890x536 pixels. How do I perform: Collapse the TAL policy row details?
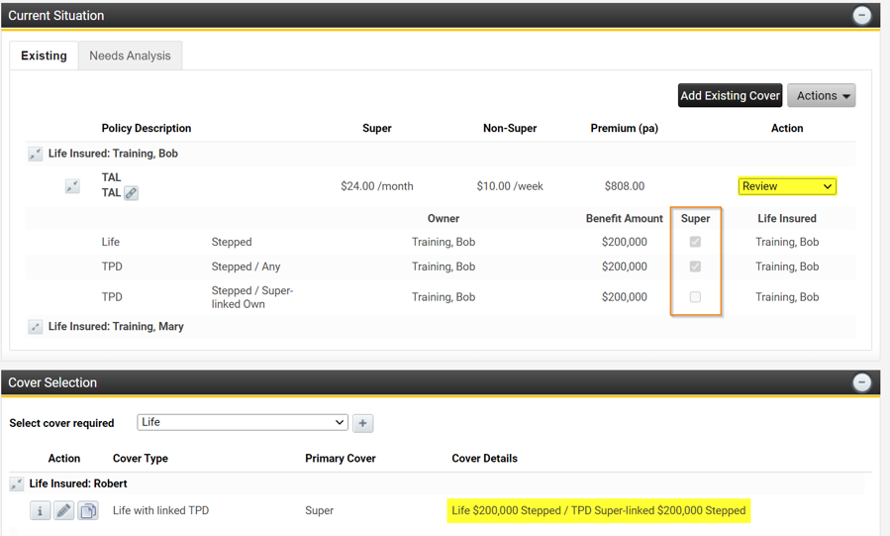coord(72,186)
